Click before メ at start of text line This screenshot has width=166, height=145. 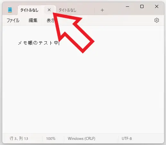18,43
